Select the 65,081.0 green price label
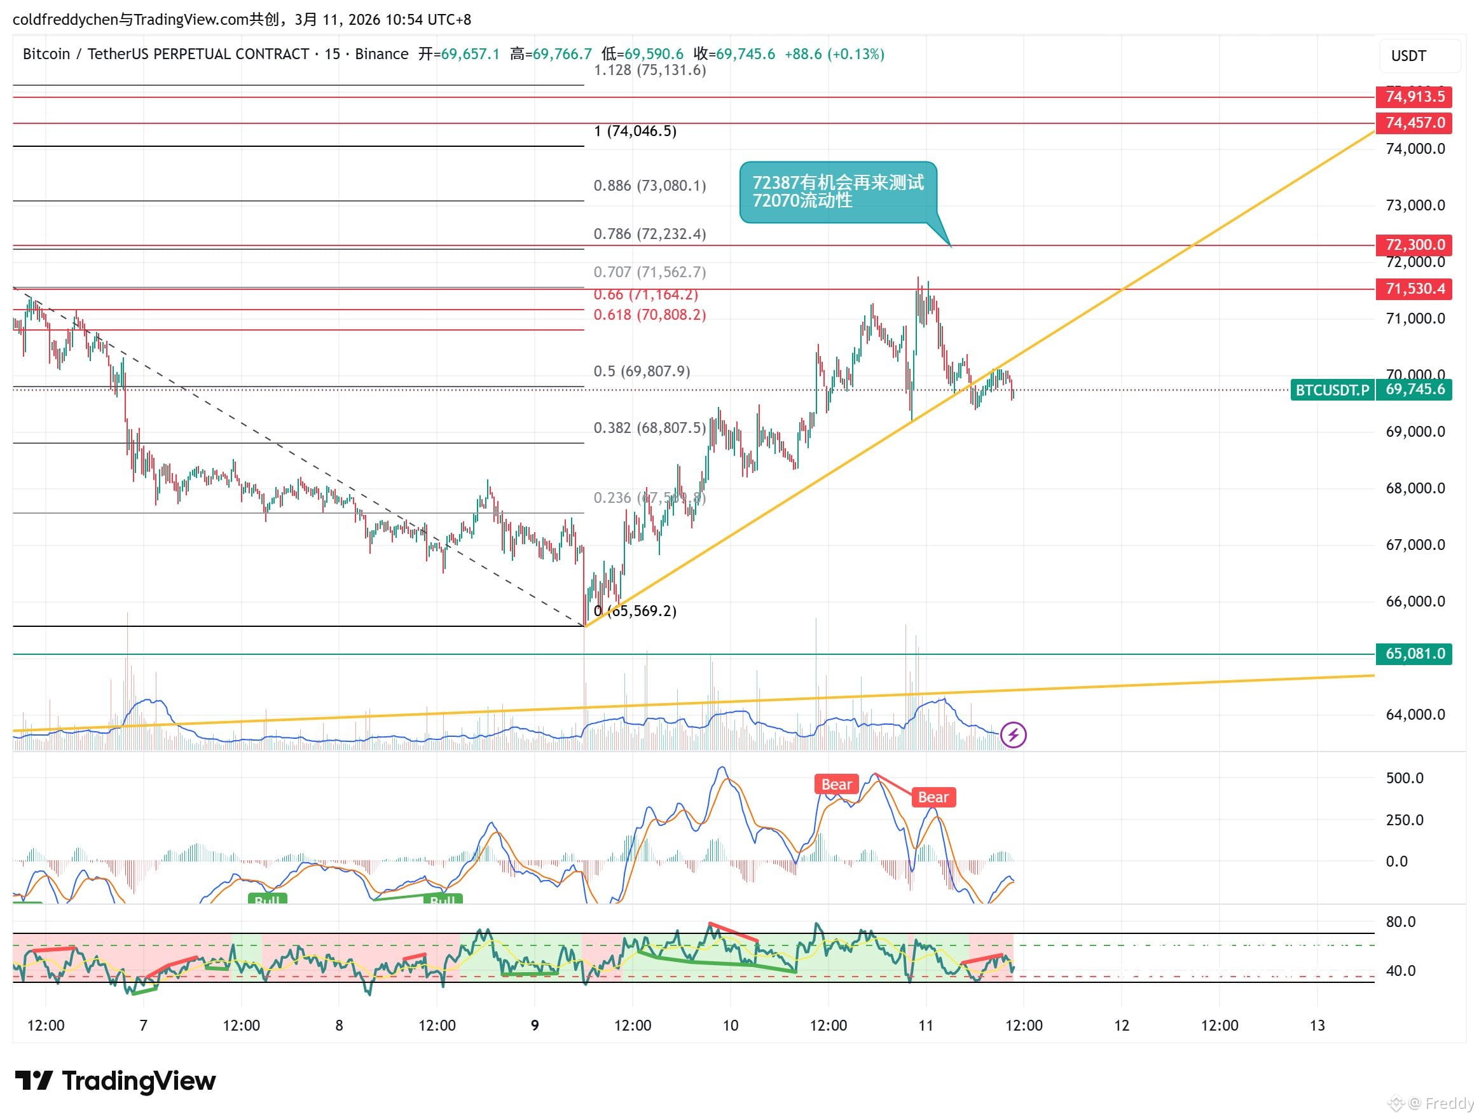The image size is (1479, 1119). (1414, 653)
